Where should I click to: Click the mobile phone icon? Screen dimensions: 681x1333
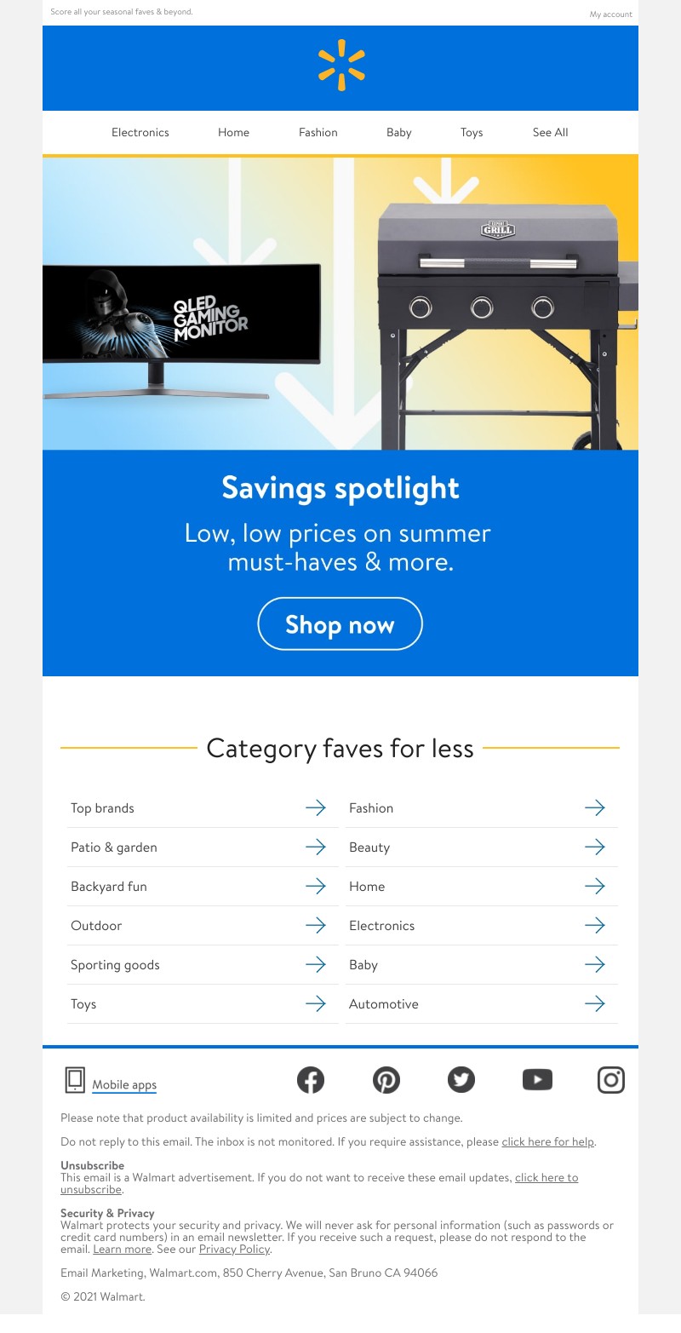(x=75, y=1080)
